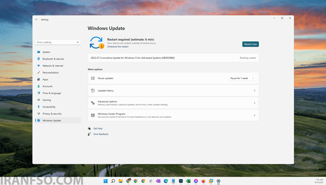The width and height of the screenshot is (326, 185).
Task: Click the Update history clock icon
Action: [x=93, y=91]
